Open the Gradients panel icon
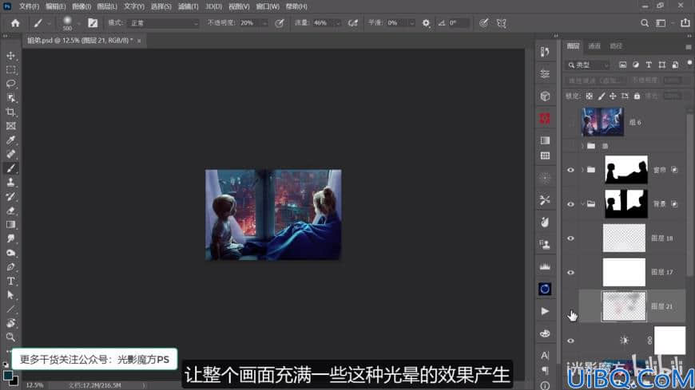Screen dimensions: 695x390 (545, 141)
